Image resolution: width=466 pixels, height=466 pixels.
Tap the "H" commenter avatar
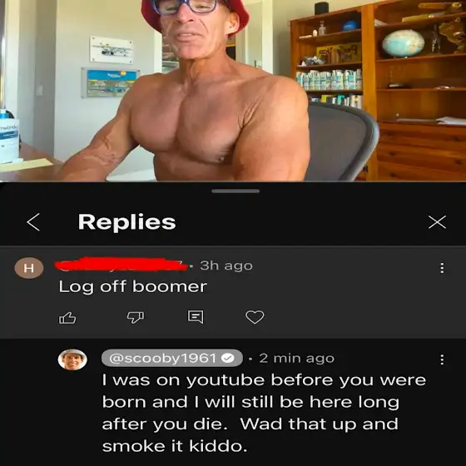click(x=29, y=268)
